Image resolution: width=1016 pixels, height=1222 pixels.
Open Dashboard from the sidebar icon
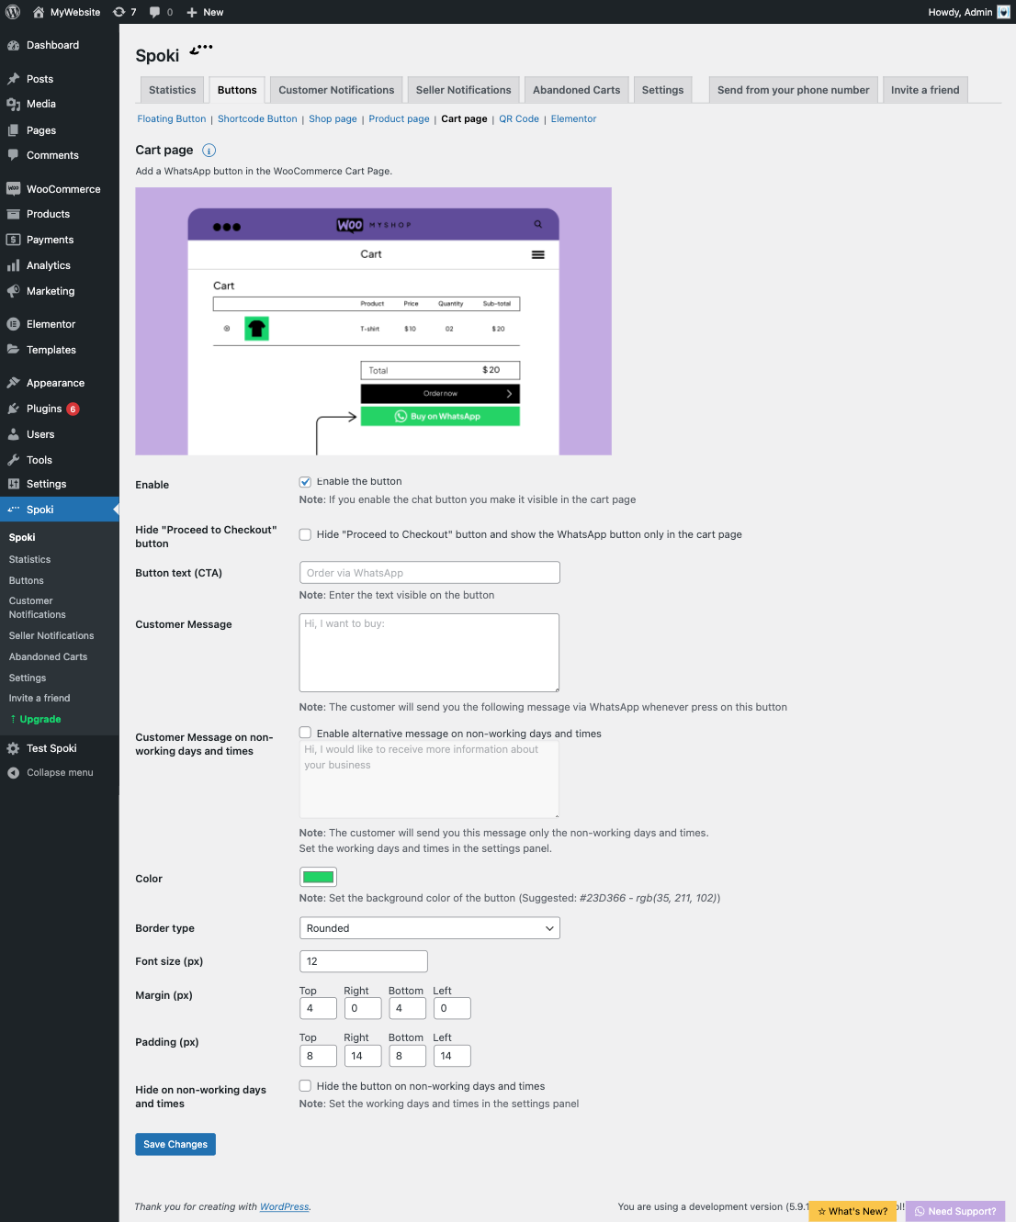point(13,45)
